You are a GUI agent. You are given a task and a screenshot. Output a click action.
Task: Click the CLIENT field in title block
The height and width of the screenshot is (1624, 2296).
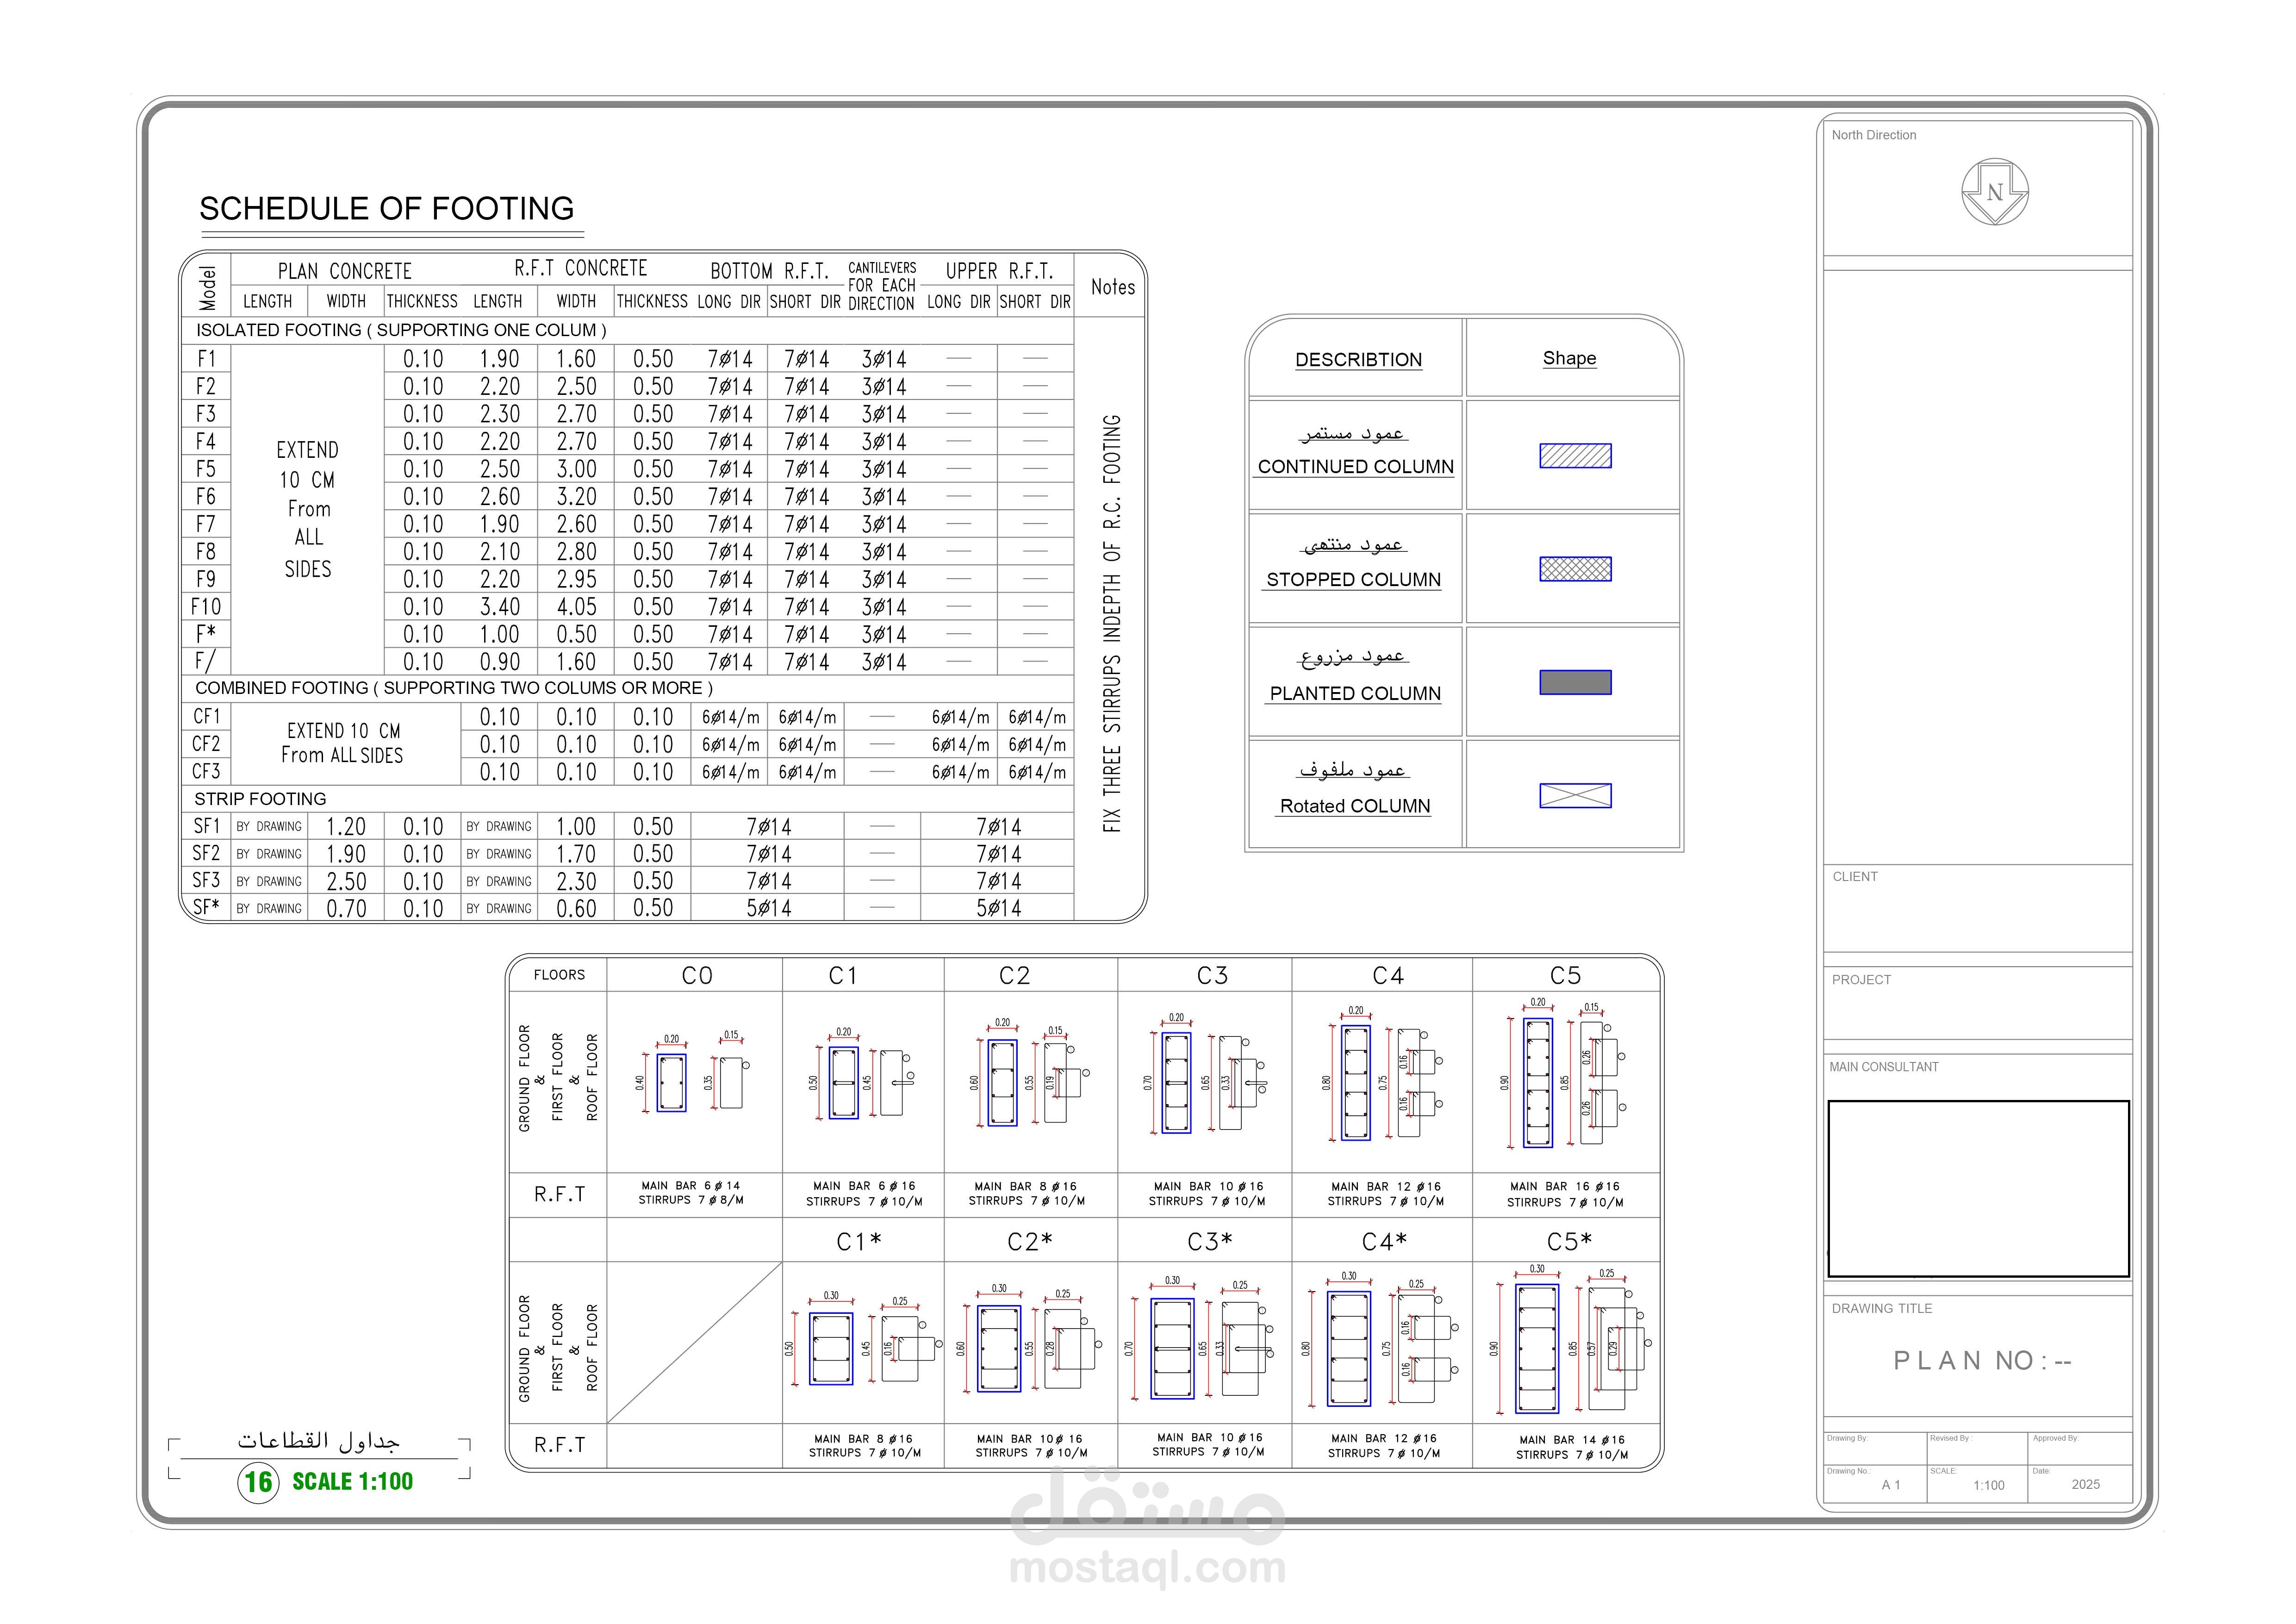pyautogui.click(x=1977, y=908)
